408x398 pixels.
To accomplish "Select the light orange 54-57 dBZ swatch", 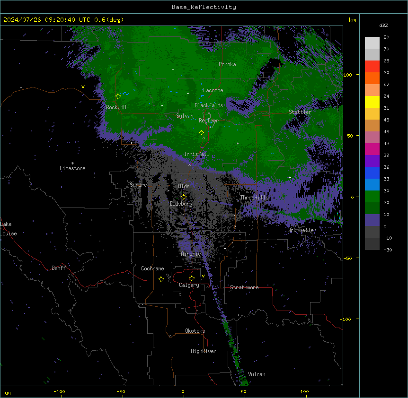I will pos(372,90).
